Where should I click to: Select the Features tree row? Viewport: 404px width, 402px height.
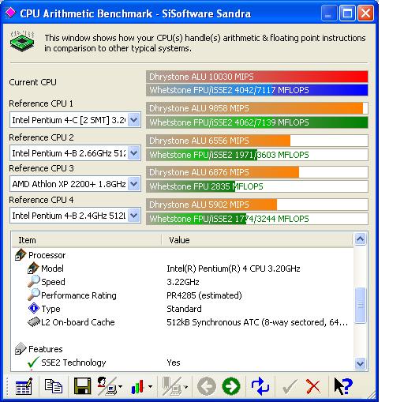click(46, 349)
